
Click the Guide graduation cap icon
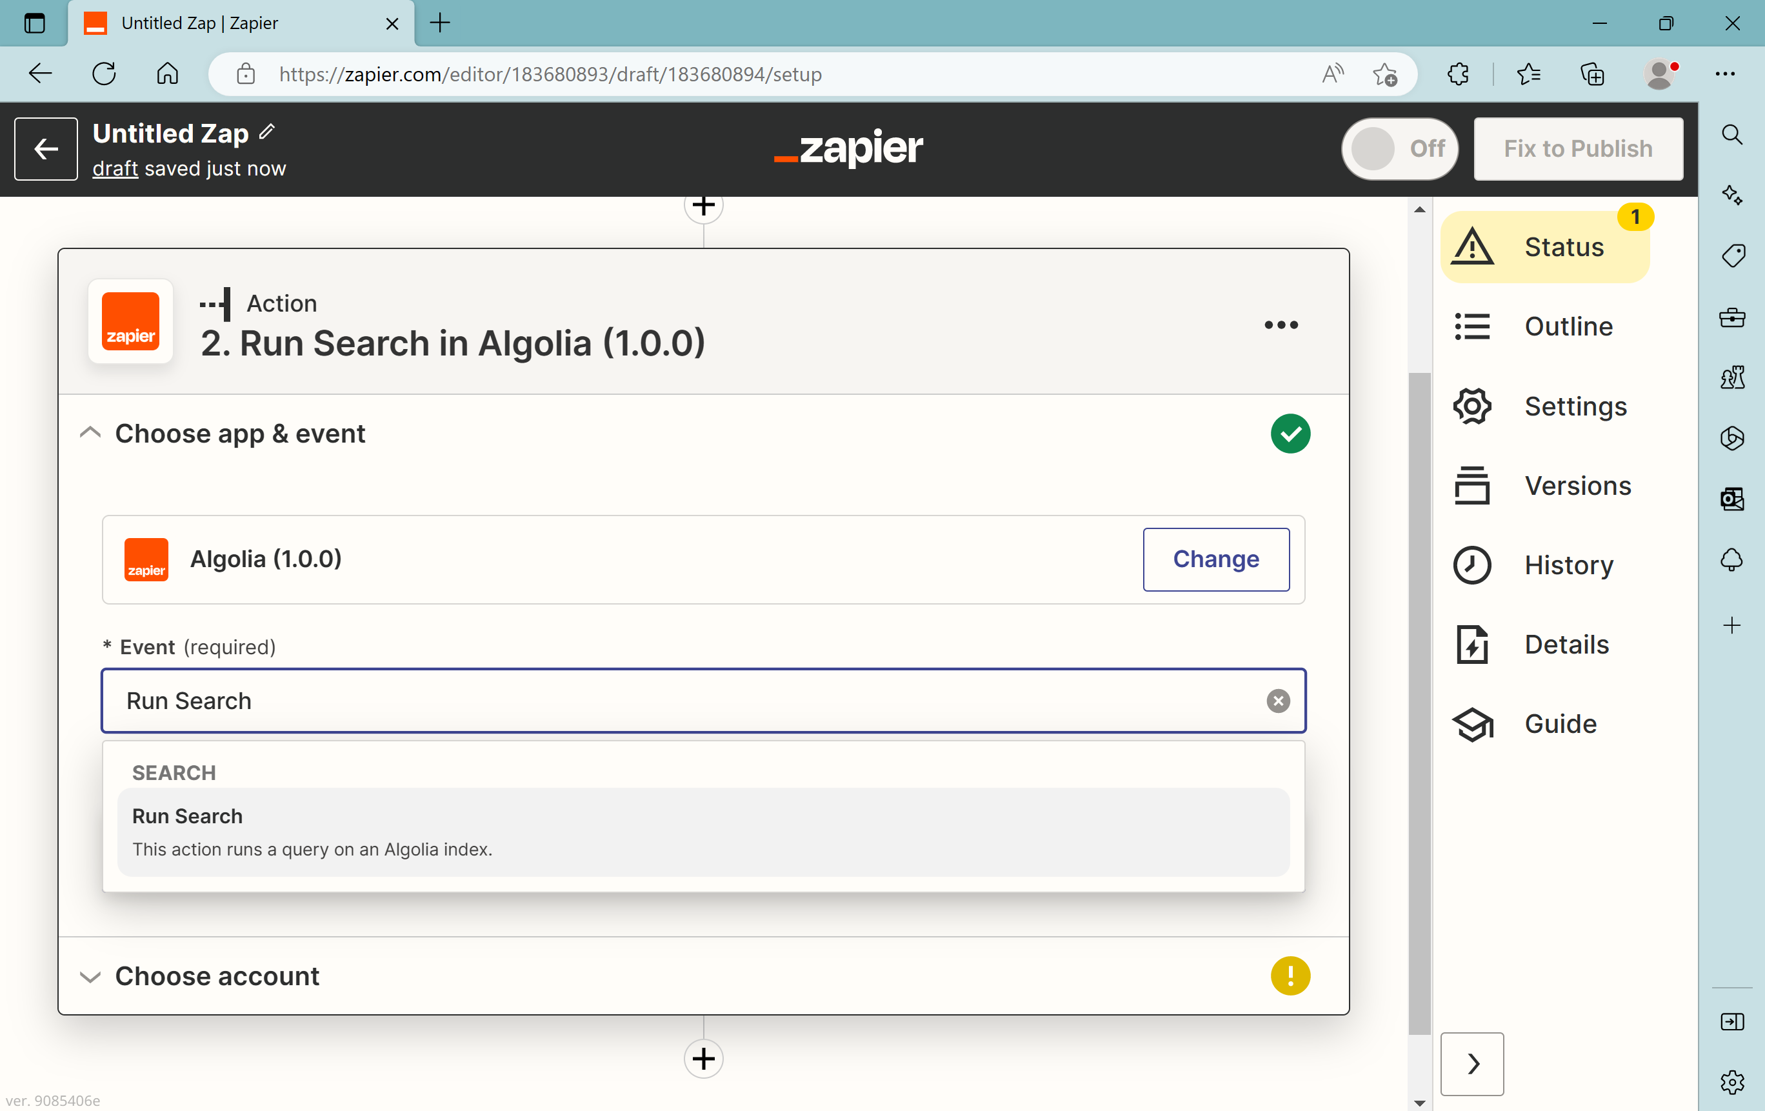point(1472,724)
